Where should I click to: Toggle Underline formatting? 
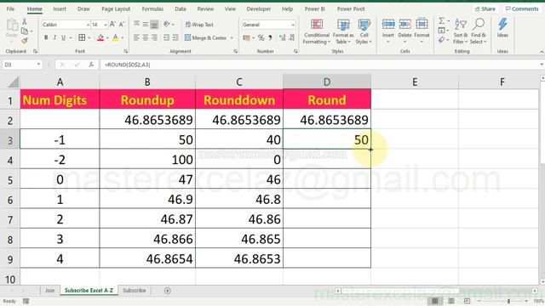tap(63, 37)
